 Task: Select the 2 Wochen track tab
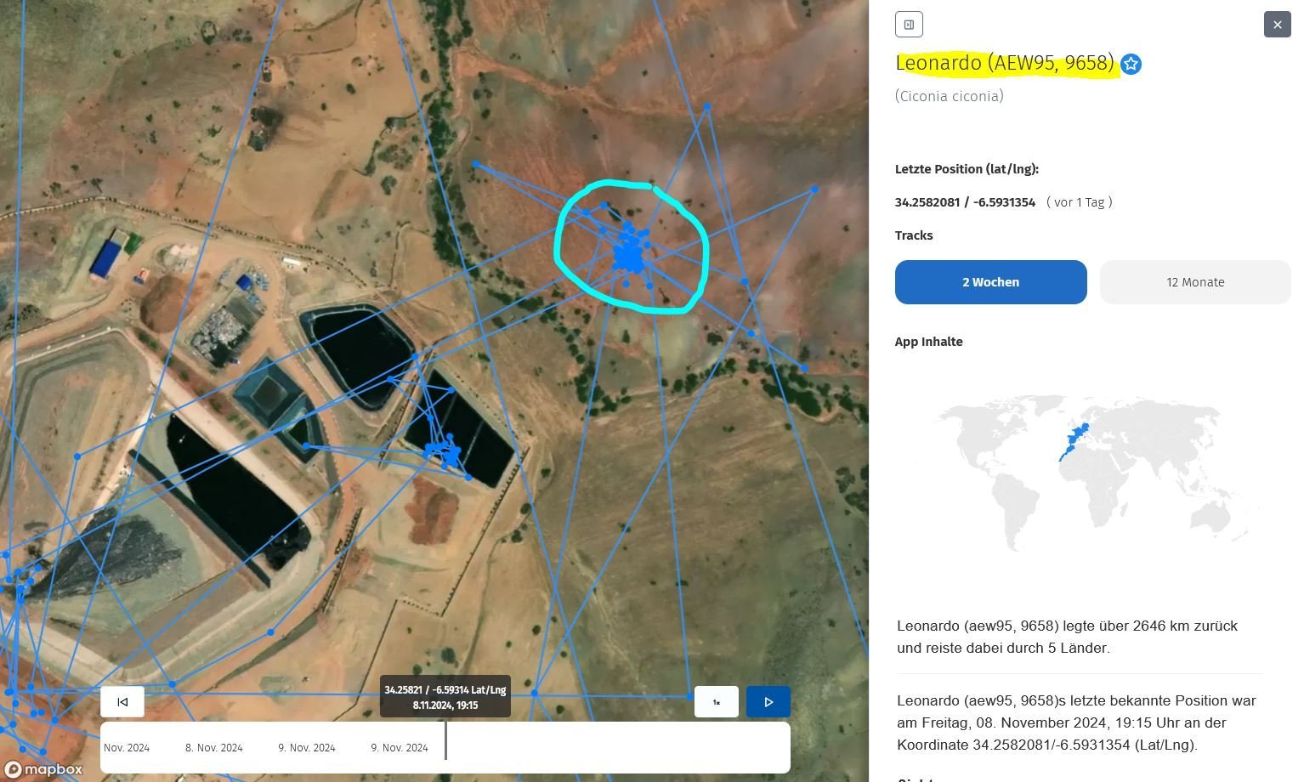(x=990, y=282)
